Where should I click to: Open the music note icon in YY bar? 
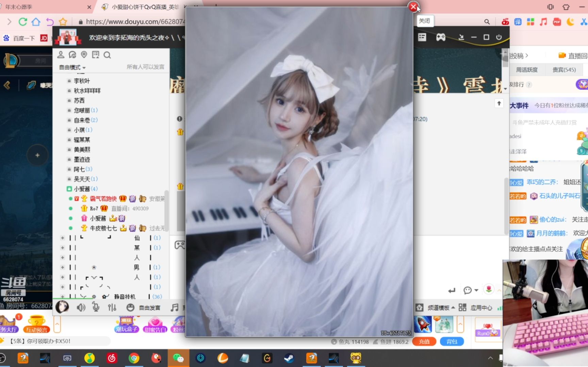[x=174, y=308]
